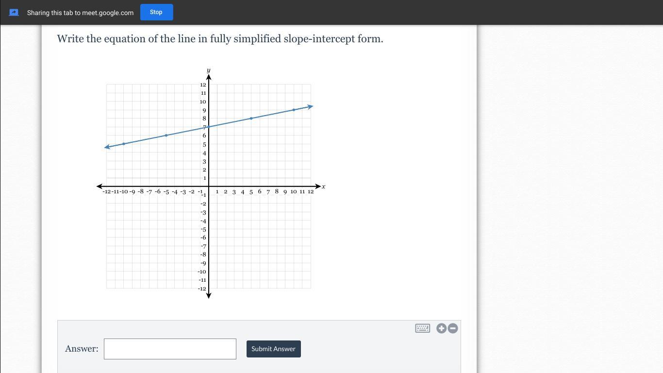Click the y-axis top arrowhead
The width and height of the screenshot is (663, 373).
tap(209, 77)
